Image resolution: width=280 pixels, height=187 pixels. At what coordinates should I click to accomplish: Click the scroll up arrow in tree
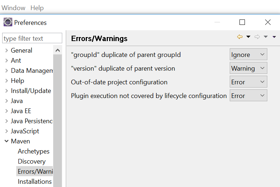point(58,50)
